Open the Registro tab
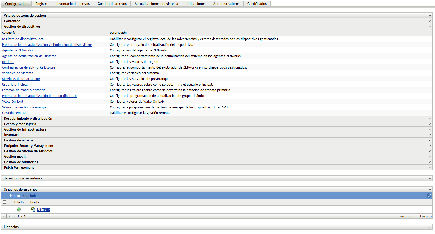Image resolution: width=435 pixels, height=234 pixels. point(42,4)
